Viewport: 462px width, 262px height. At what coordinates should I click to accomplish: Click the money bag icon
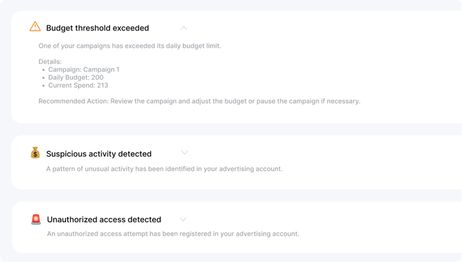tap(35, 153)
